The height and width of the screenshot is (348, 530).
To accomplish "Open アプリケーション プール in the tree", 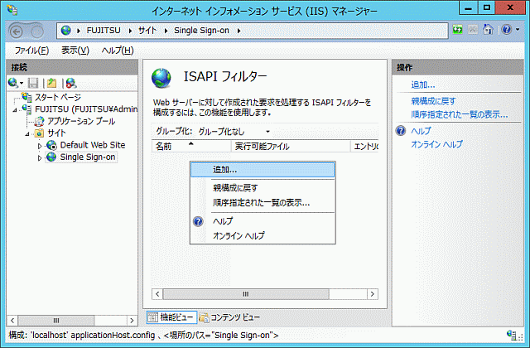I will [x=81, y=121].
